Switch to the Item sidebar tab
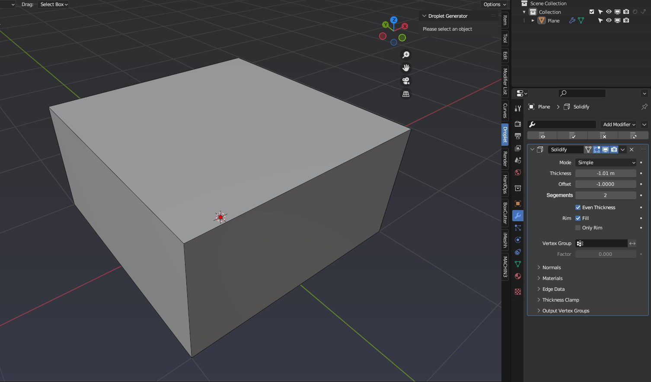This screenshot has height=382, width=651. click(x=505, y=20)
